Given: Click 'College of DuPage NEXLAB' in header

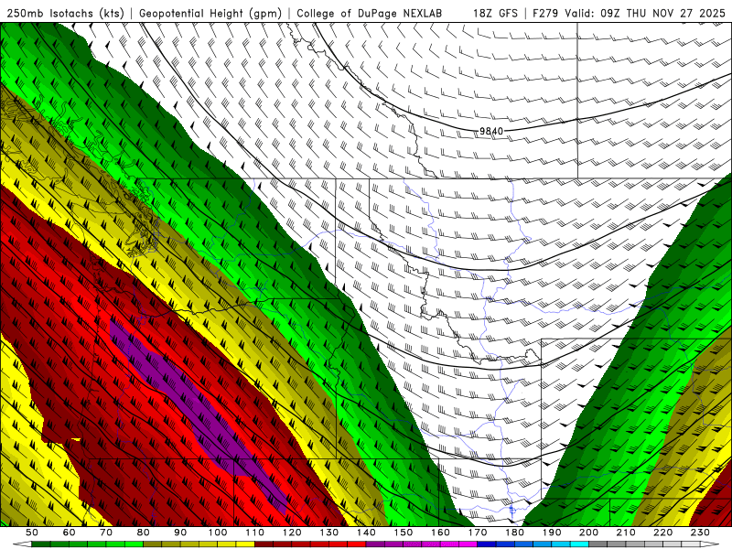Looking at the screenshot, I should pos(370,13).
